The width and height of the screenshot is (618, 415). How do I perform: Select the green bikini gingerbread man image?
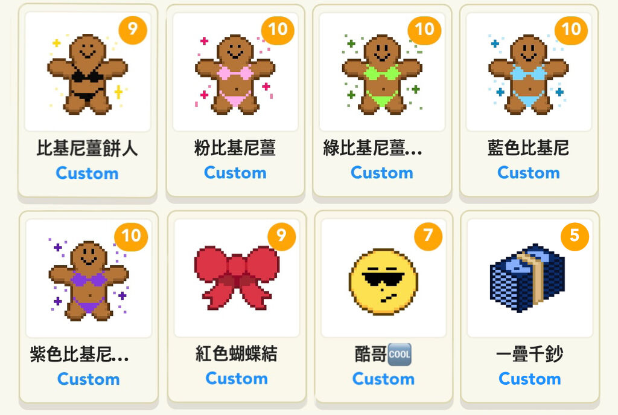382,74
